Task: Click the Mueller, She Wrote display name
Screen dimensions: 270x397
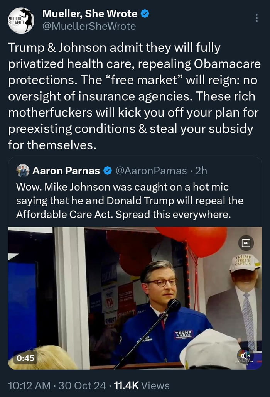Action: (x=89, y=14)
